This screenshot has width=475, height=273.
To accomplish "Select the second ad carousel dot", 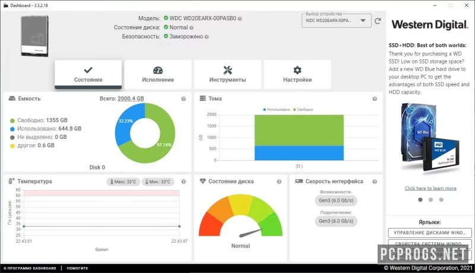I will [x=431, y=199].
